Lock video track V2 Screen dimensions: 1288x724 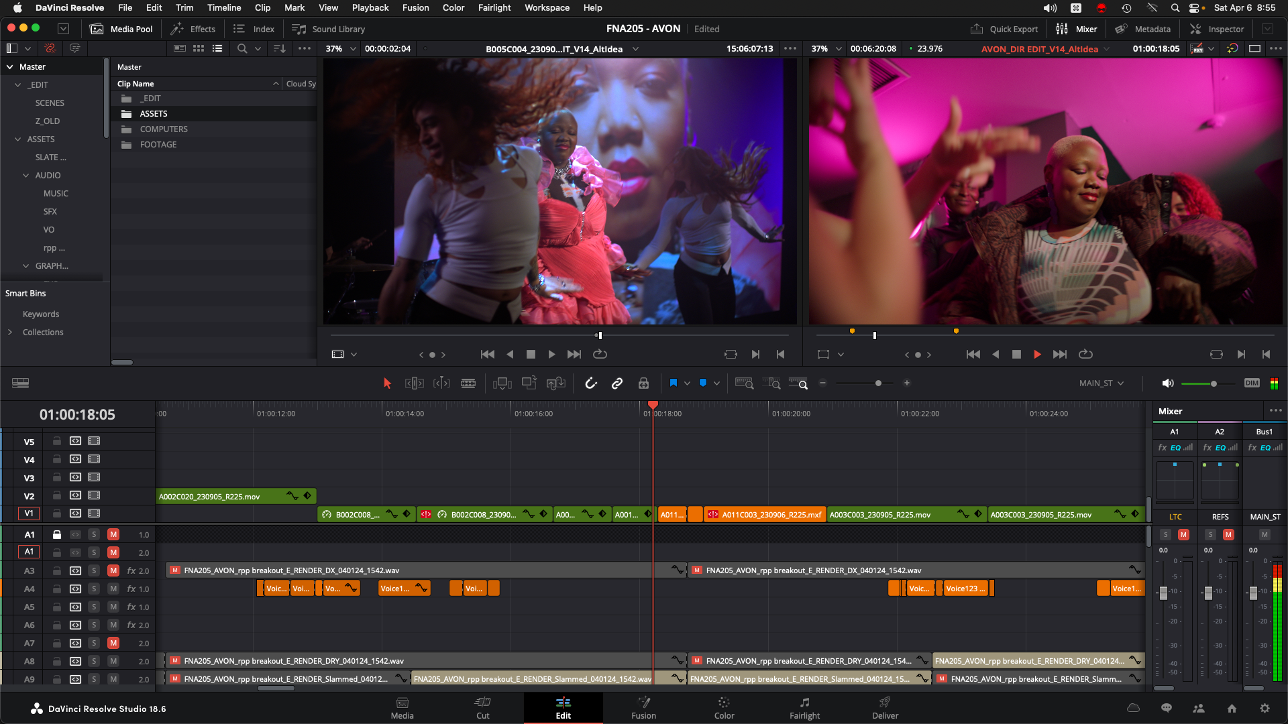[x=57, y=495]
